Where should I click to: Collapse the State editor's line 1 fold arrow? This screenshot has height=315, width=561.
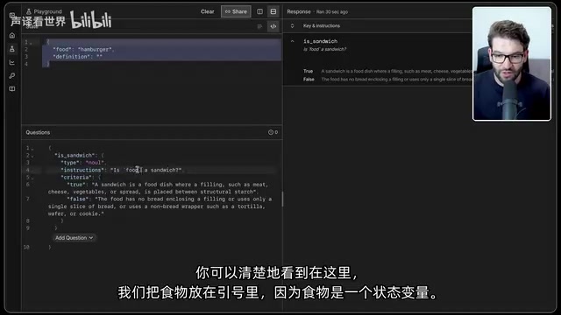coord(32,43)
